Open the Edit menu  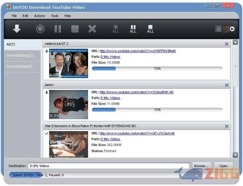[x=25, y=16]
